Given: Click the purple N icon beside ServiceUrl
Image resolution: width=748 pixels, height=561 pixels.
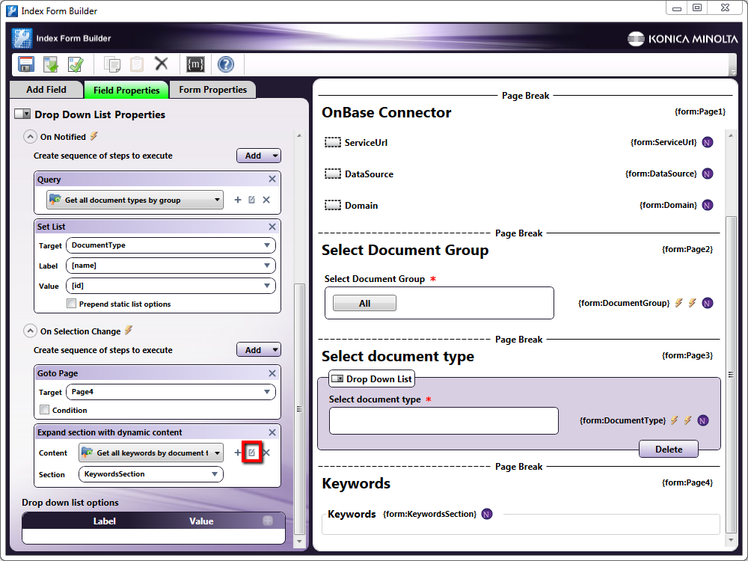Looking at the screenshot, I should [708, 142].
